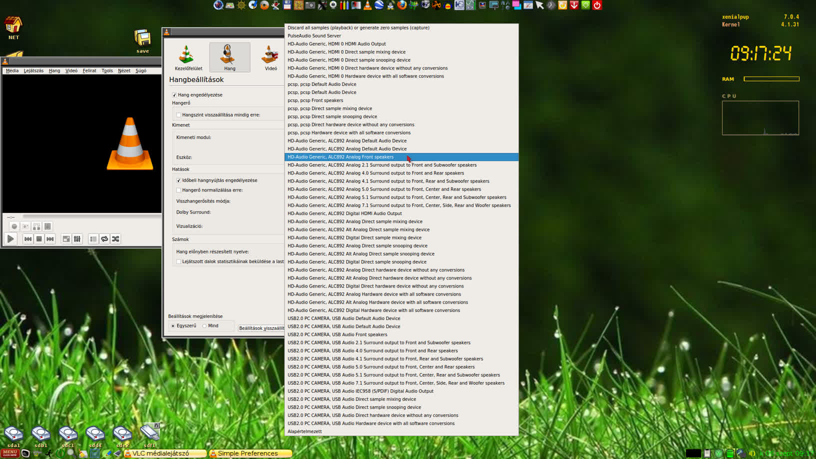This screenshot has width=816, height=459.
Task: Toggle Hangszint visszaállítása mindig erre checkbox
Action: (x=178, y=115)
